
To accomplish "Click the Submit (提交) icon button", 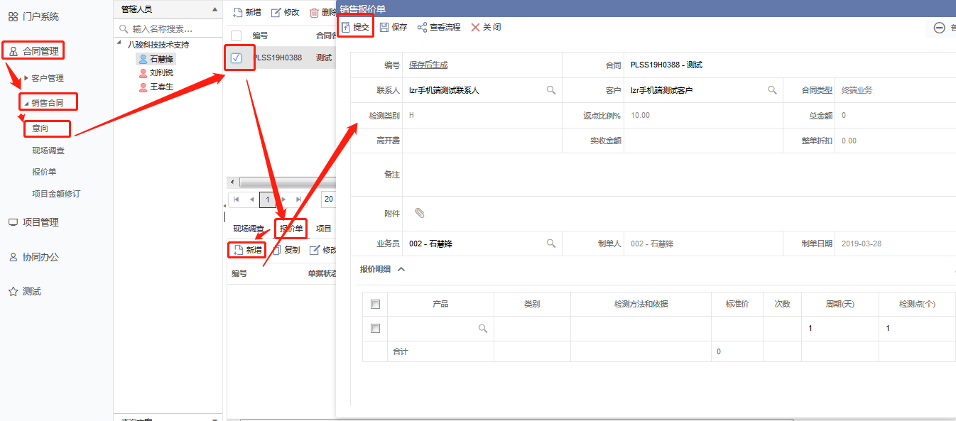I will pos(346,28).
